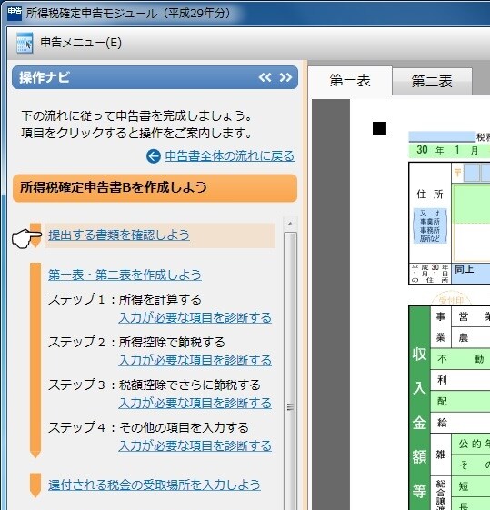Click the 操作ナビ next » arrows
Viewport: 490px width, 510px height.
tap(285, 77)
